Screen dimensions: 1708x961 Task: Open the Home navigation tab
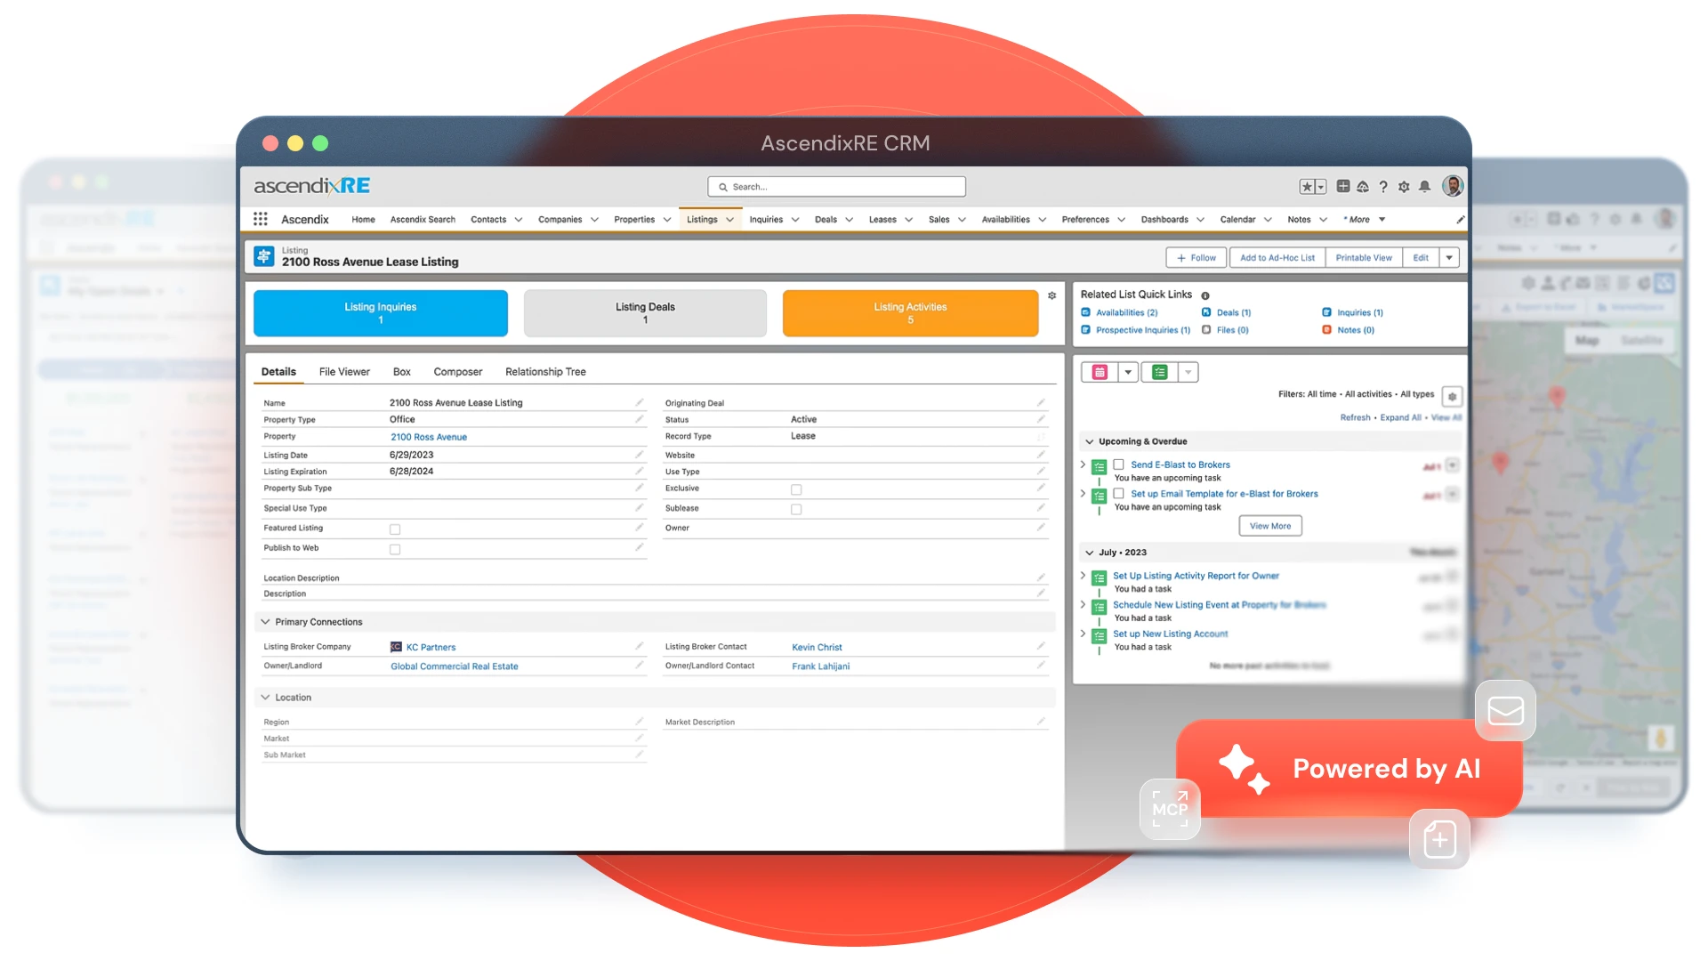tap(363, 220)
